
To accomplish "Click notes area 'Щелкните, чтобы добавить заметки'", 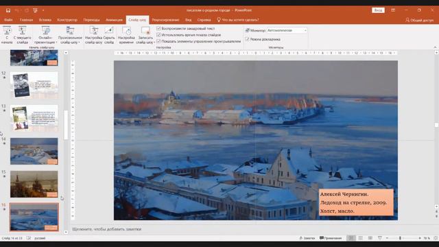I will 107,229.
